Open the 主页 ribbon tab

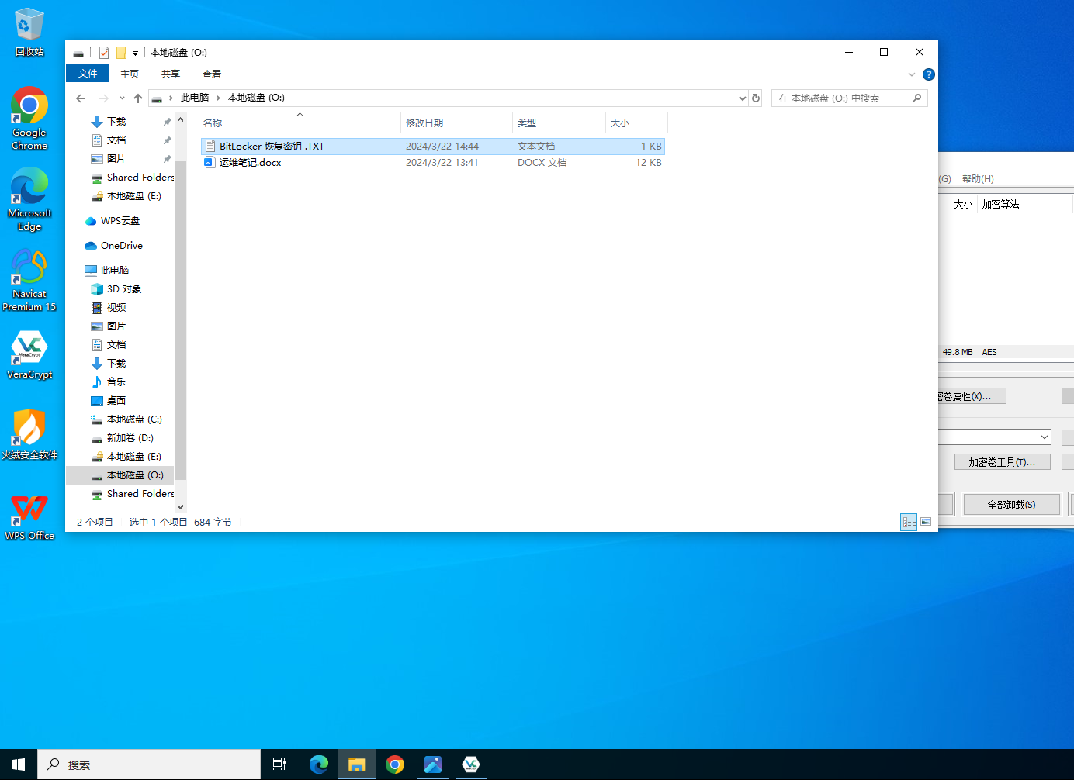pos(130,74)
